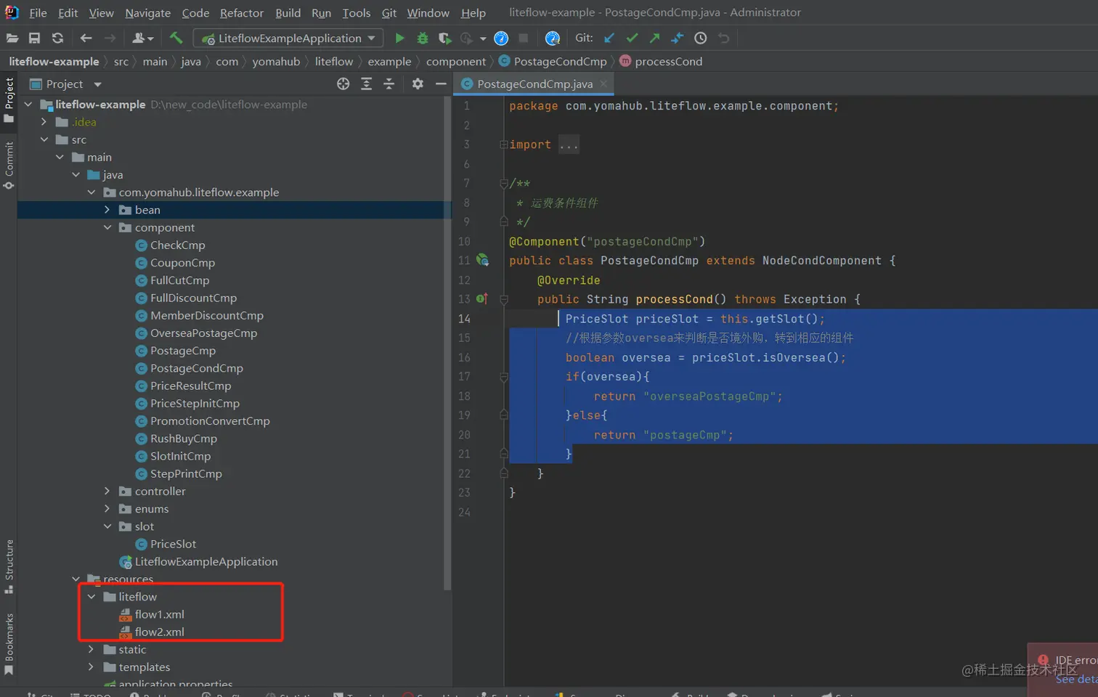Click the Save All toolbar icon
The width and height of the screenshot is (1098, 697).
pyautogui.click(x=34, y=38)
